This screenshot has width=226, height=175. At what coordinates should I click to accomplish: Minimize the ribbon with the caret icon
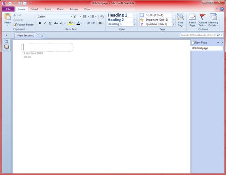point(217,9)
